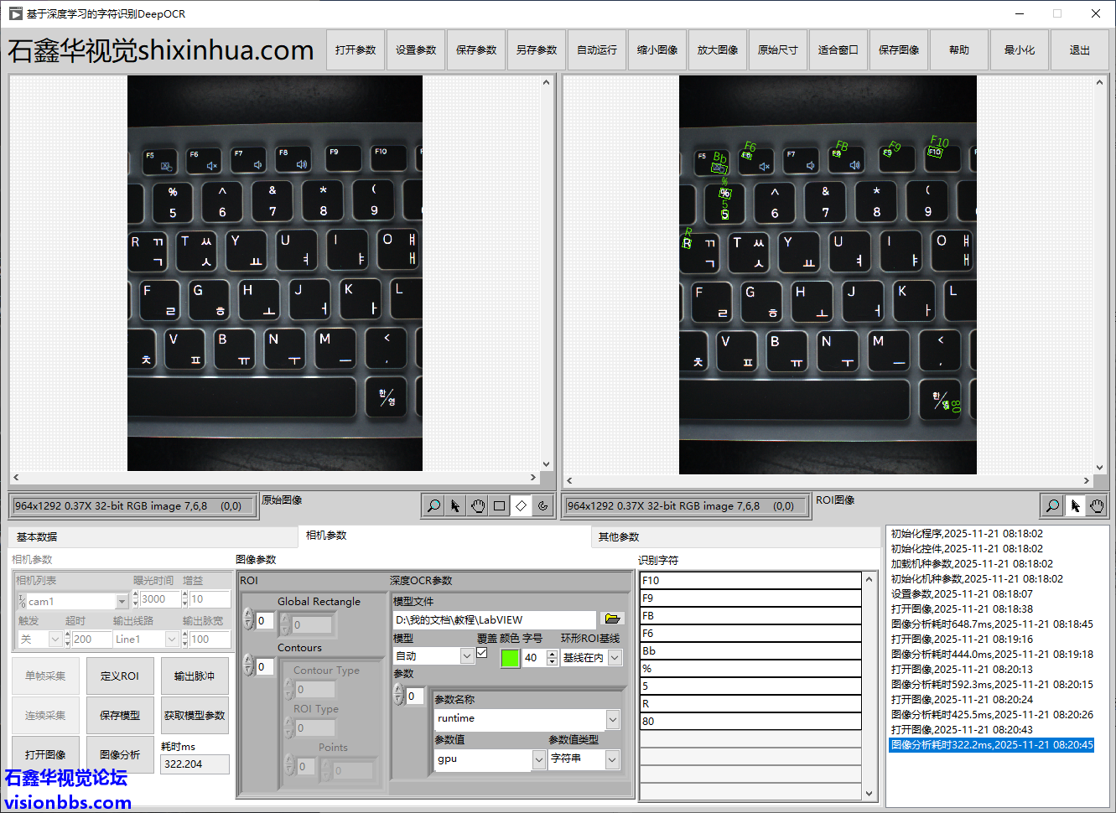The width and height of the screenshot is (1116, 813).
Task: Expand the 参数名称 dropdown showing runtime
Action: point(613,719)
